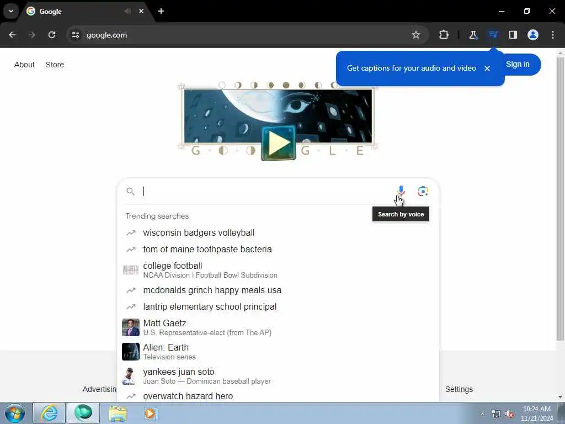Start Search by voice microphone
Viewport: 565px width, 424px height.
pyautogui.click(x=401, y=190)
